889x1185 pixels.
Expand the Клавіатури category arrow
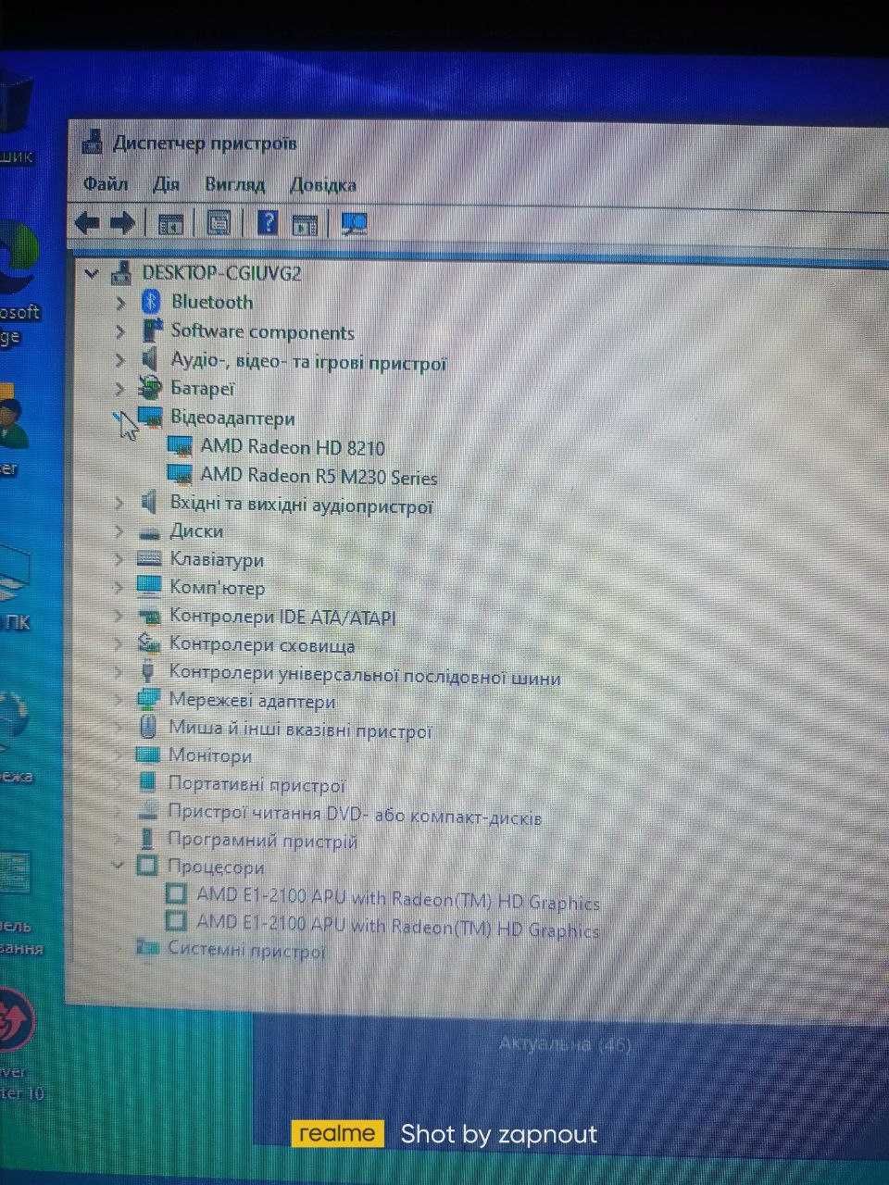(x=119, y=559)
